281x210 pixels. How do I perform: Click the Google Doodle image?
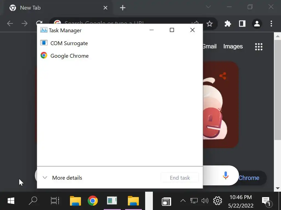(221, 105)
